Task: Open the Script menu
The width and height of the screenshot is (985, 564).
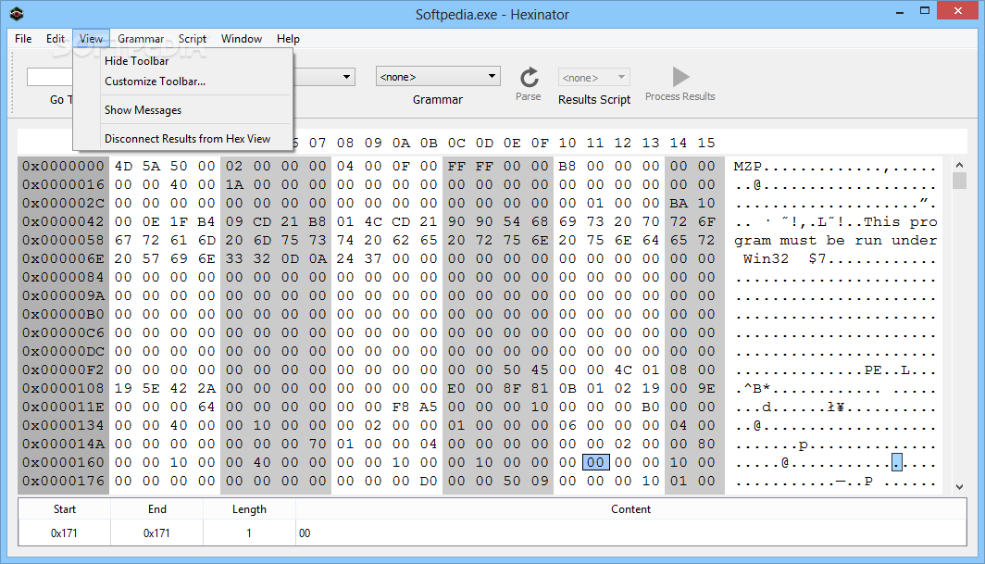Action: click(193, 38)
